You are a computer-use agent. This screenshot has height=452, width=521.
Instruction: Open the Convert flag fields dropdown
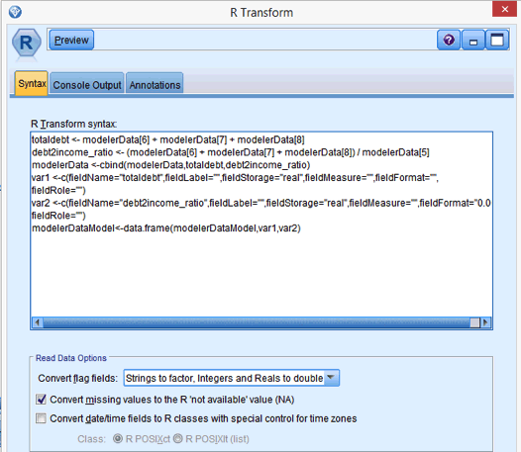tap(231, 378)
